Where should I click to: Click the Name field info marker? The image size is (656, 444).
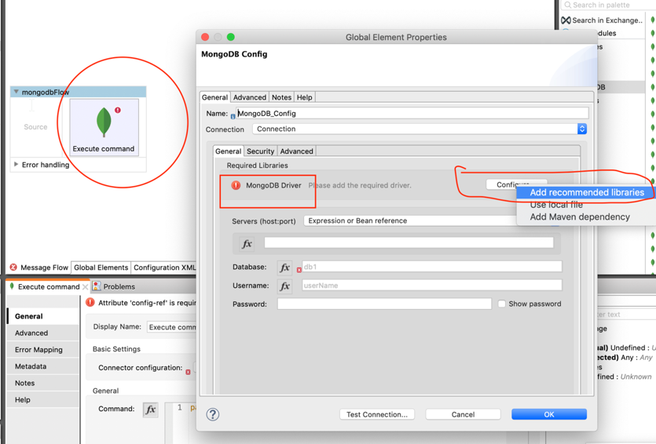tap(233, 117)
